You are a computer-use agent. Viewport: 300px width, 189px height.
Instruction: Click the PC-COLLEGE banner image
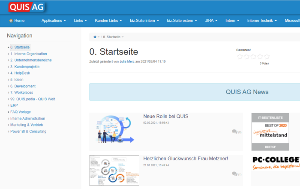[x=276, y=163]
